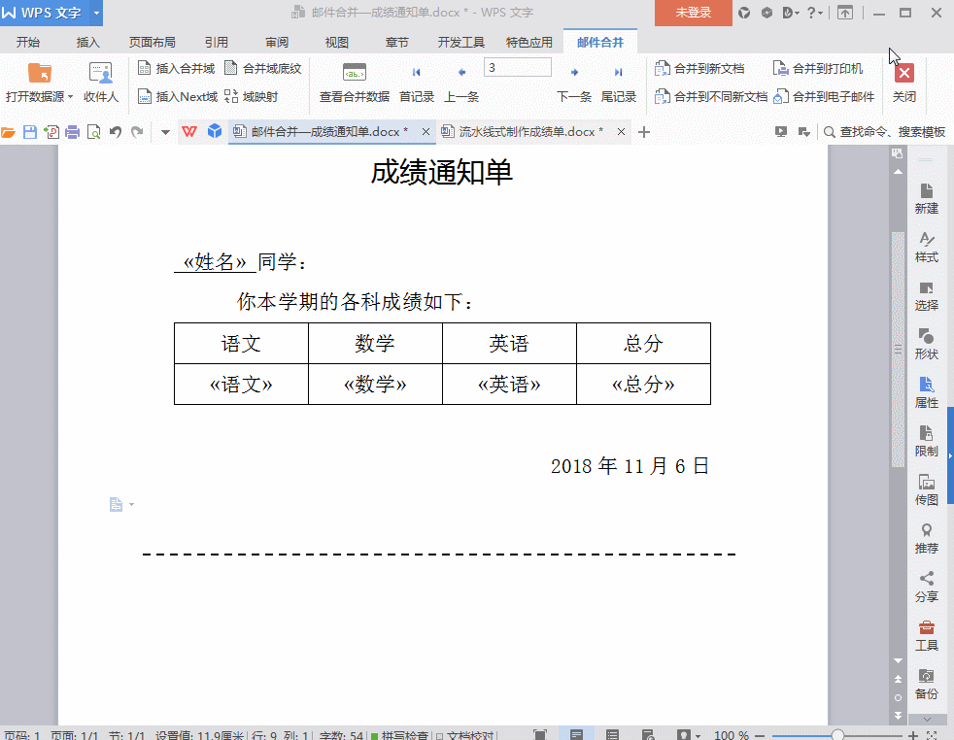Expand the WPS 文字 application menu arrow
The width and height of the screenshot is (954, 740).
[x=96, y=13]
